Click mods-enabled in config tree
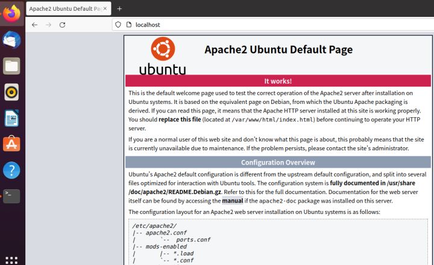The width and height of the screenshot is (434, 265). [166, 246]
